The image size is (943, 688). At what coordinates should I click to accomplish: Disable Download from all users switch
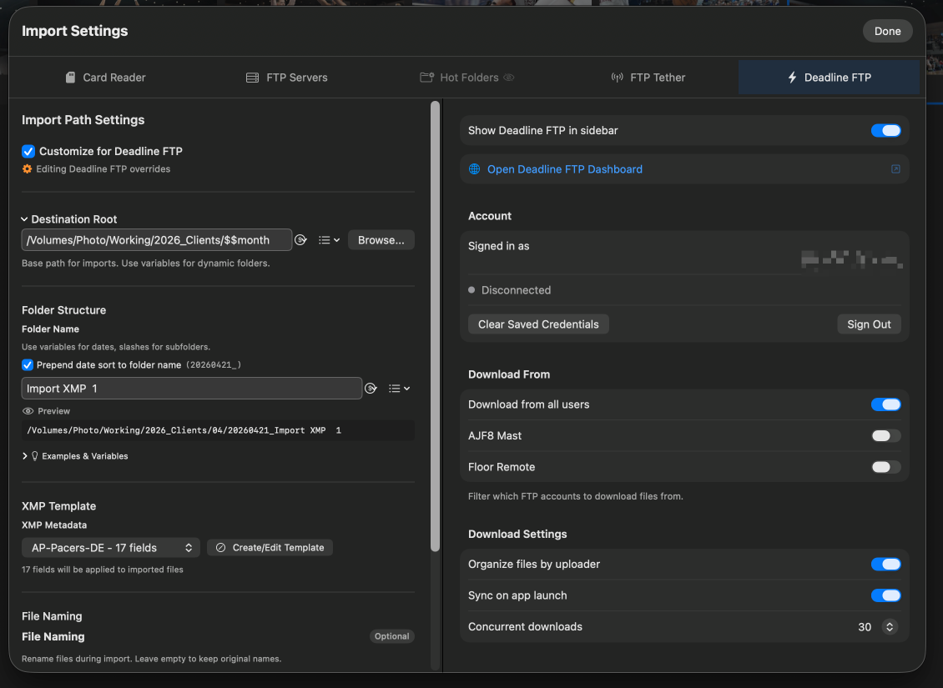click(886, 404)
